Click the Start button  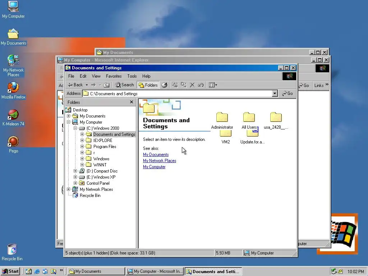(x=10, y=271)
